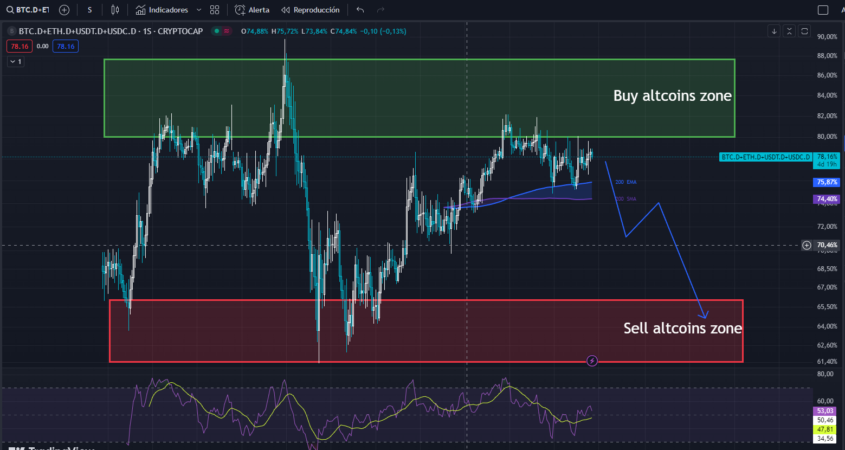Open the Indicadores panel
The width and height of the screenshot is (845, 450).
click(x=162, y=10)
